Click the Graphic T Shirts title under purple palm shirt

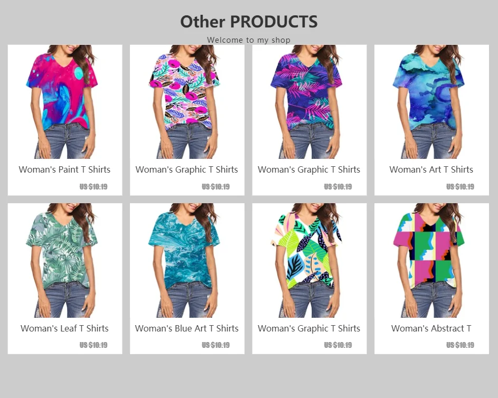tap(309, 169)
